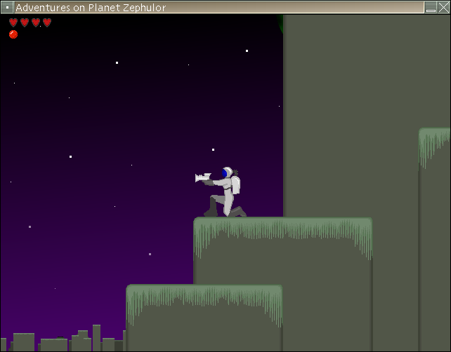Open the window menu icon in title bar
Screen dimensions: 451x352
(7, 7)
